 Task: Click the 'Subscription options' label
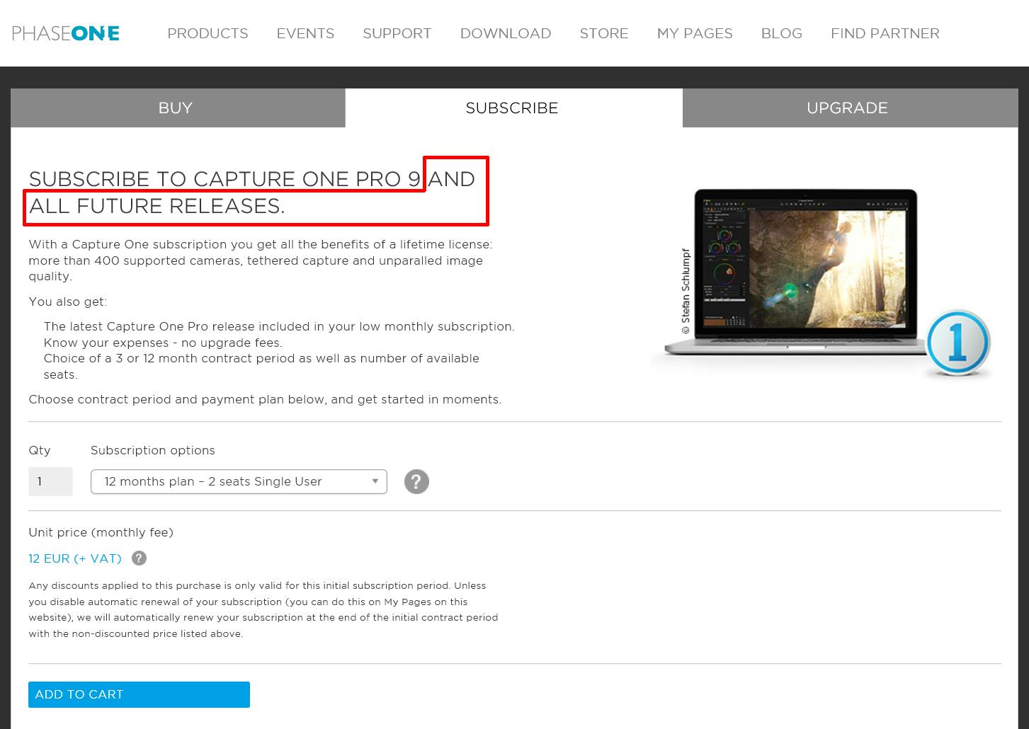tap(152, 450)
